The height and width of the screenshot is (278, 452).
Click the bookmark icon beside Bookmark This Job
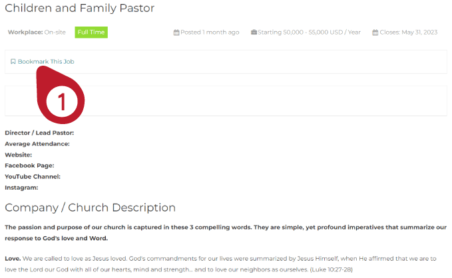[x=13, y=62]
